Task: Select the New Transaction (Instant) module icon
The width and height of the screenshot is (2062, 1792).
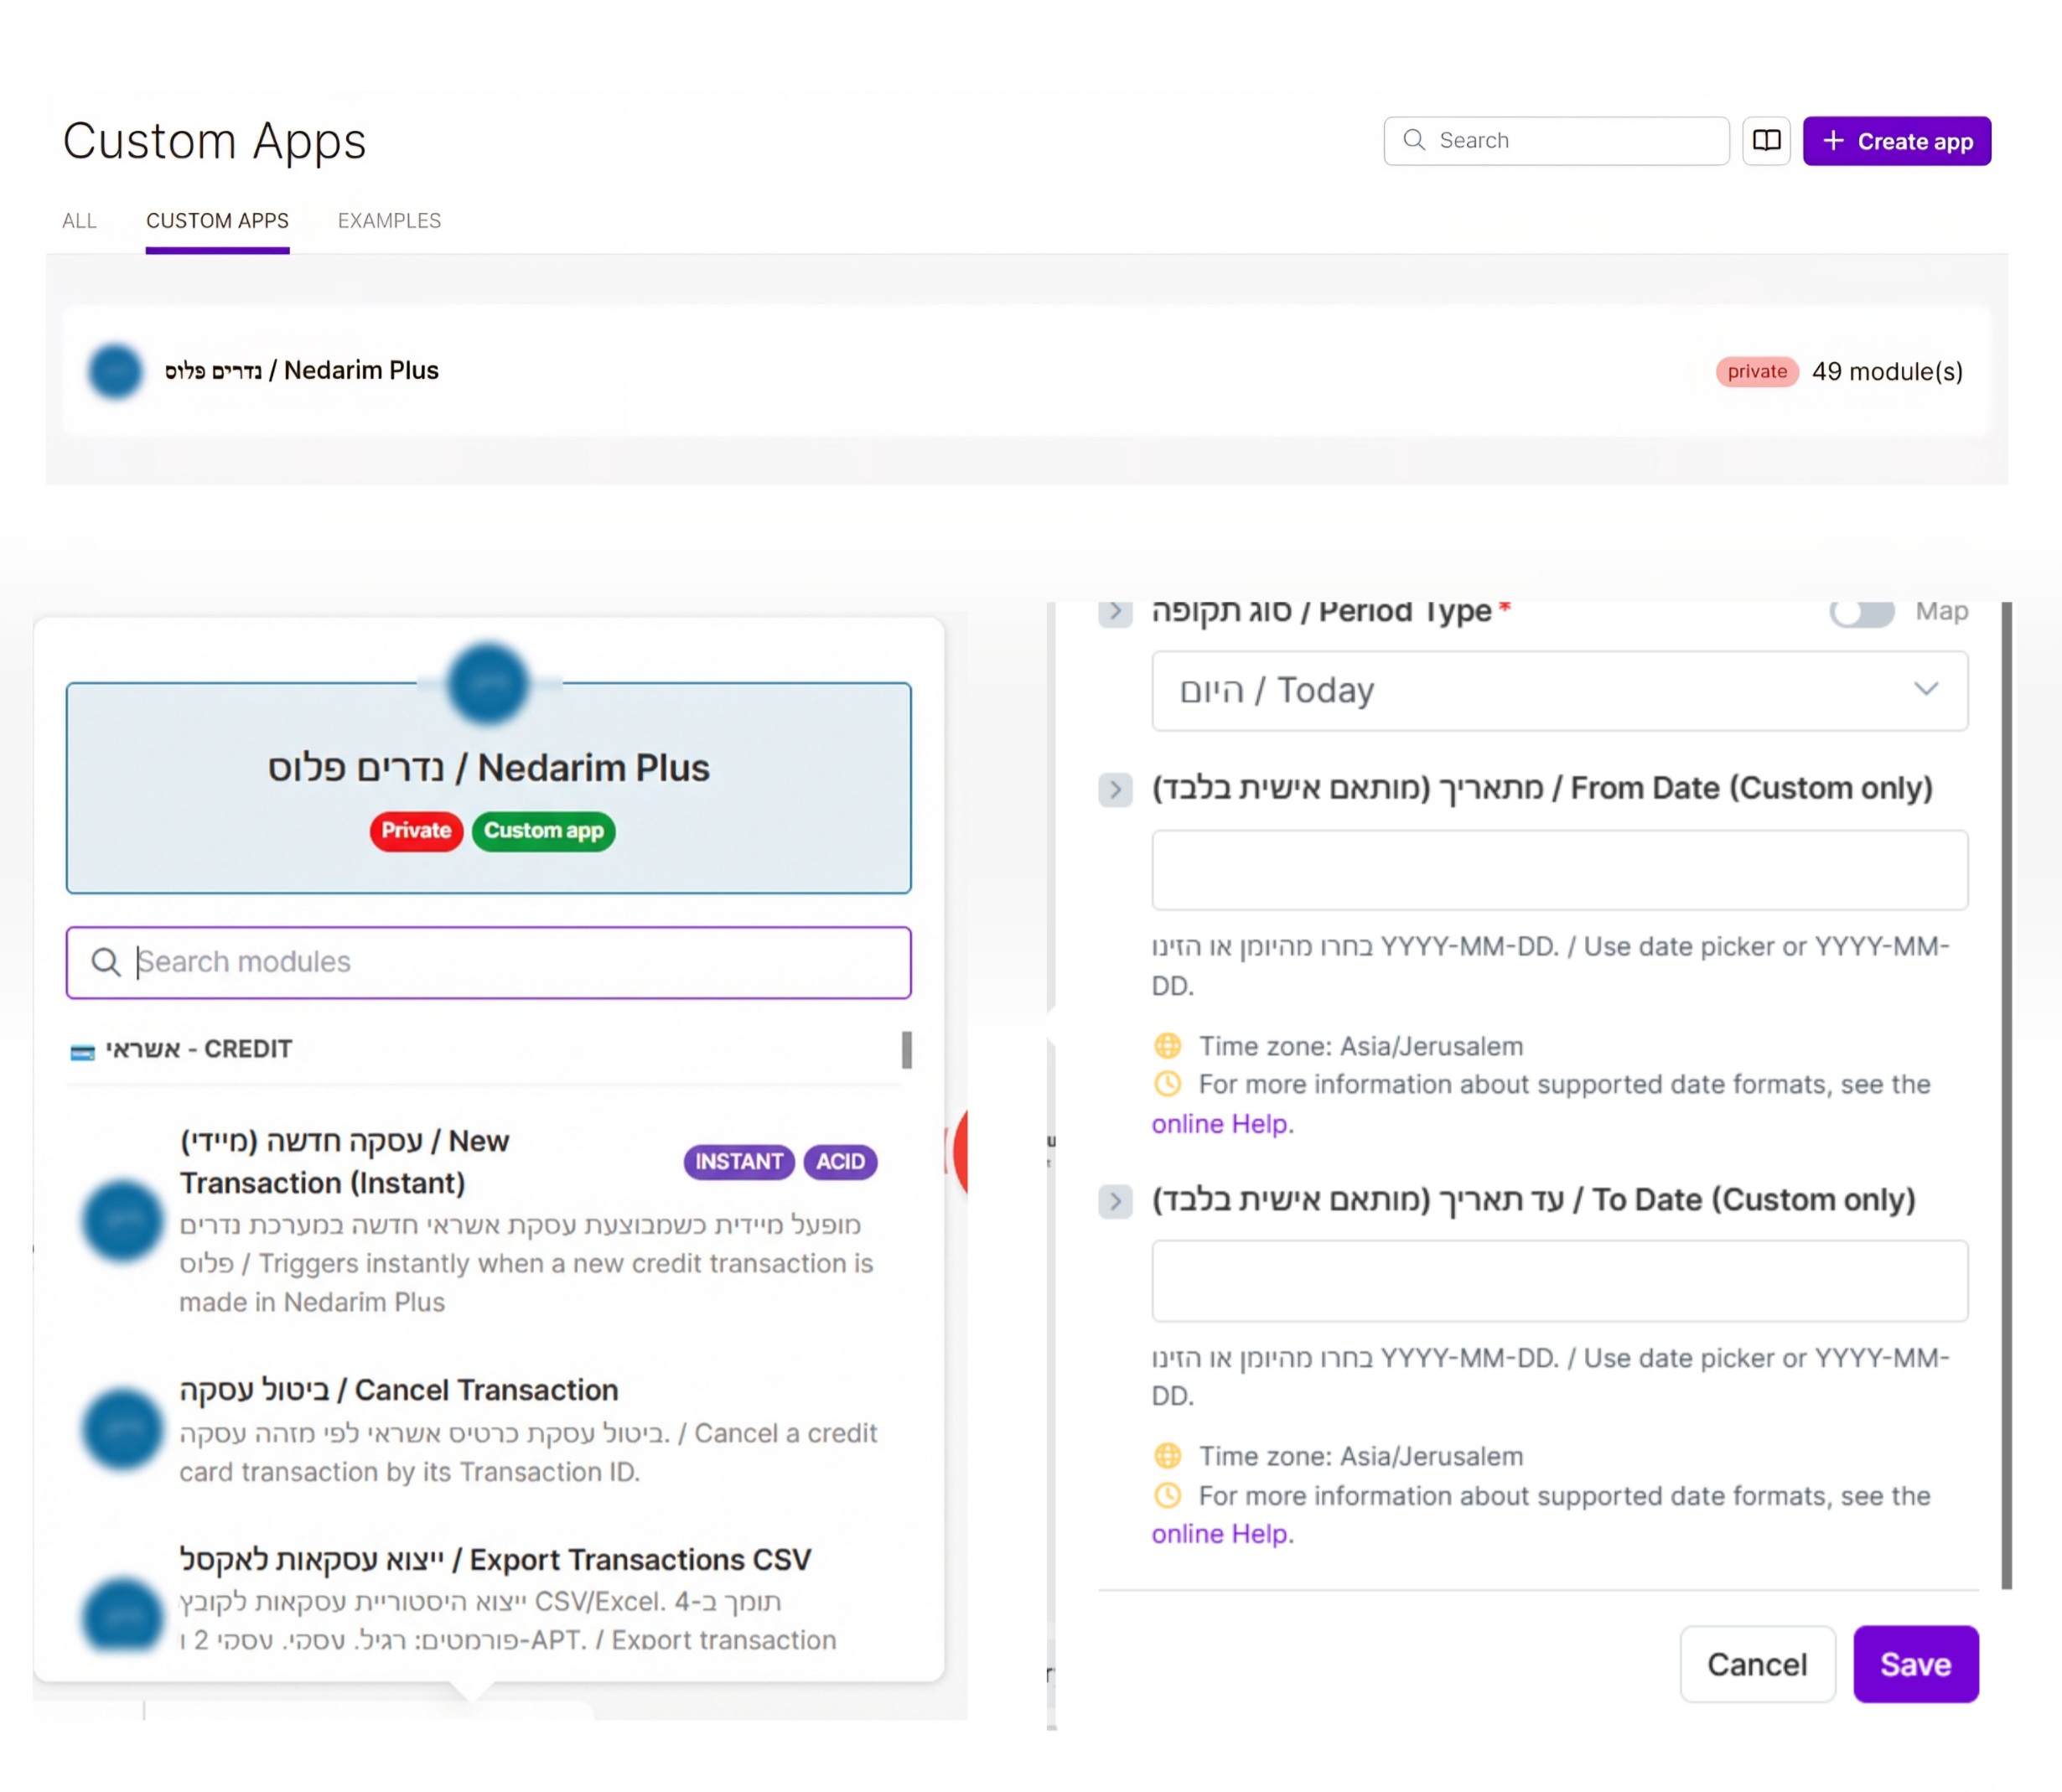Action: 122,1220
